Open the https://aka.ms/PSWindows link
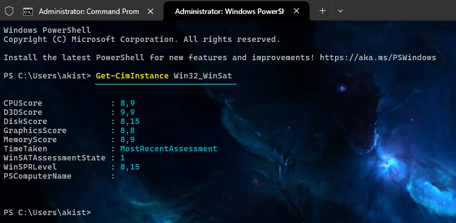 pyautogui.click(x=378, y=58)
